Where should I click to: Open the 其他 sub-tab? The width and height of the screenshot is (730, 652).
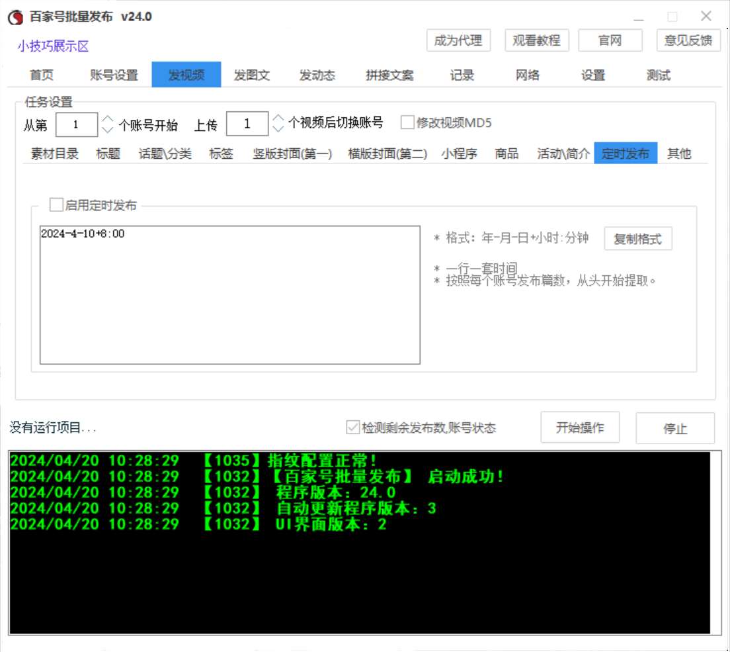[x=679, y=154]
